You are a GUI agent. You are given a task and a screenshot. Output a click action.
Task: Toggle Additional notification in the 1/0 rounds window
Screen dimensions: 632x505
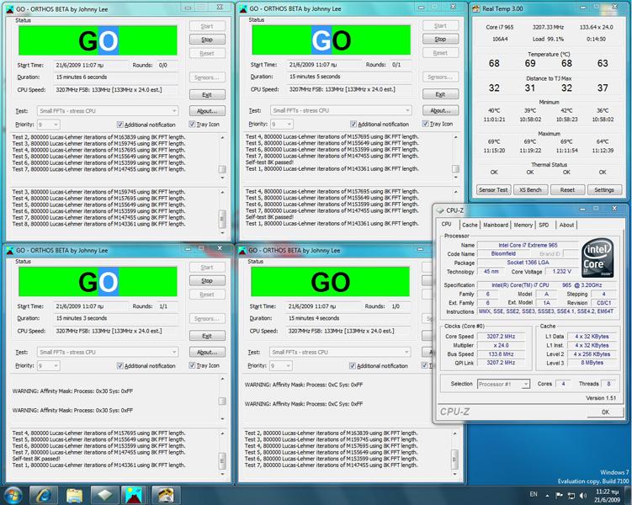coord(353,365)
